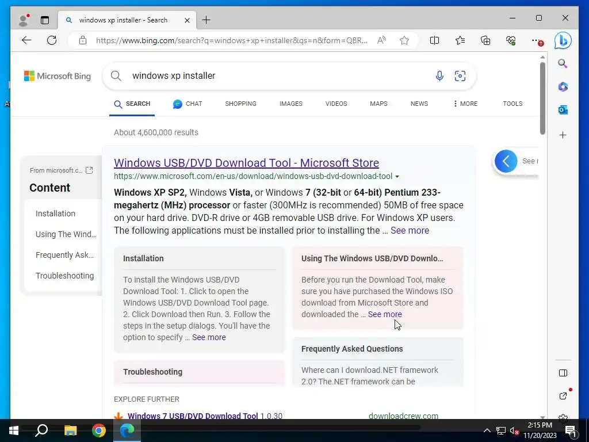Open the Favorites list icon

[x=460, y=40]
